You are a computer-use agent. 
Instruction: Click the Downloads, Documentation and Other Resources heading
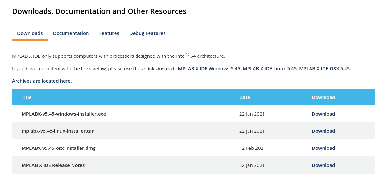[x=99, y=11]
